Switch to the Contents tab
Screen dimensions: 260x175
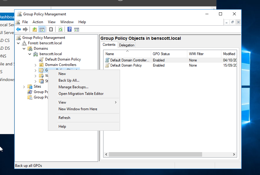coord(109,45)
